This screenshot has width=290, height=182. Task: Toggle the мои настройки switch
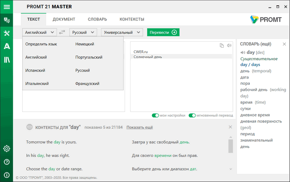click(x=155, y=116)
